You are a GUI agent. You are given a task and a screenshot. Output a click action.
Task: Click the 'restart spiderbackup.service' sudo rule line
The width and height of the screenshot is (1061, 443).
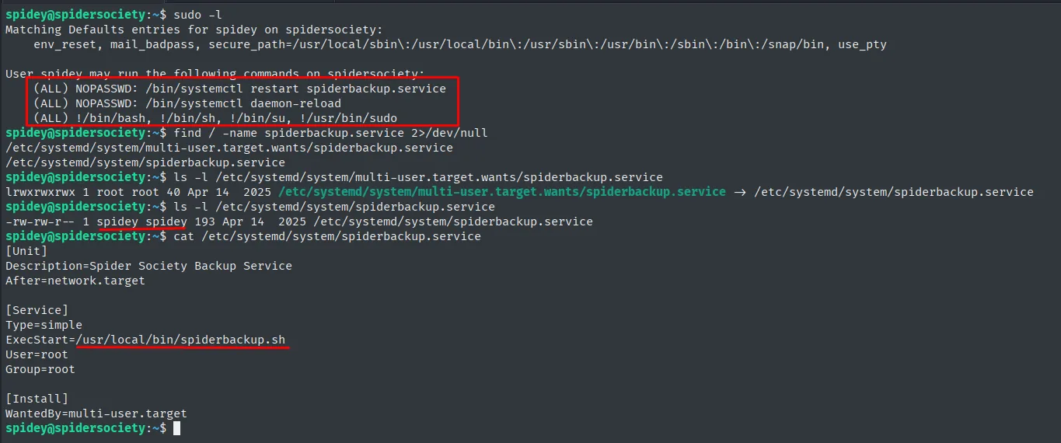(239, 89)
